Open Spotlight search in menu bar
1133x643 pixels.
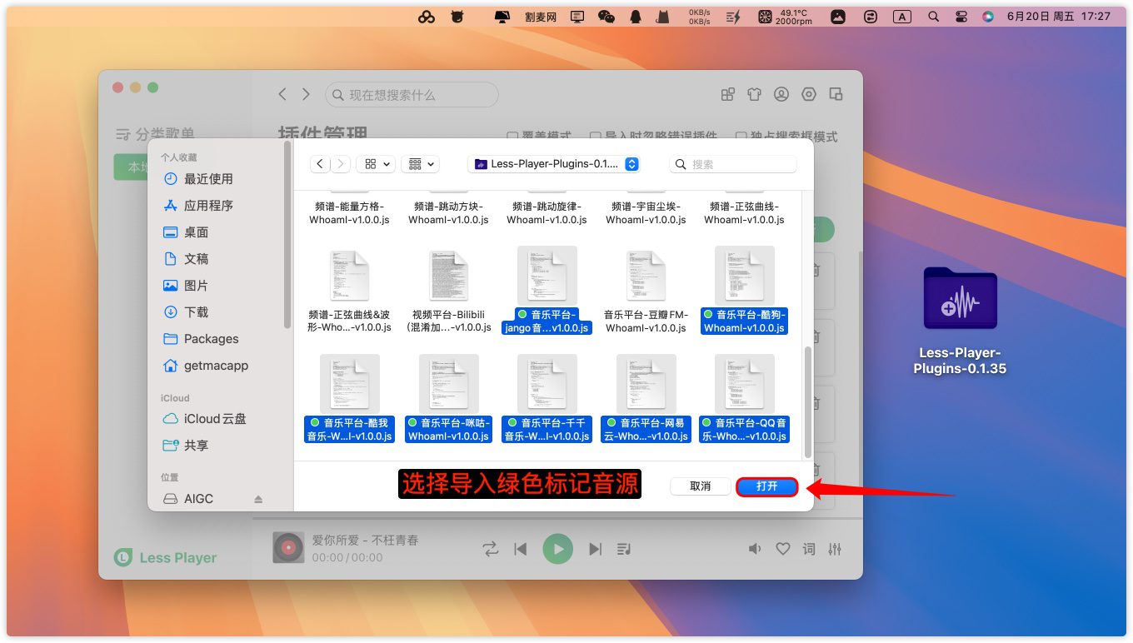pos(934,17)
